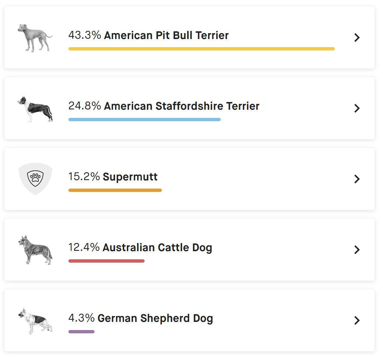
Task: Click the orange Supermutt progress bar
Action: (x=115, y=190)
